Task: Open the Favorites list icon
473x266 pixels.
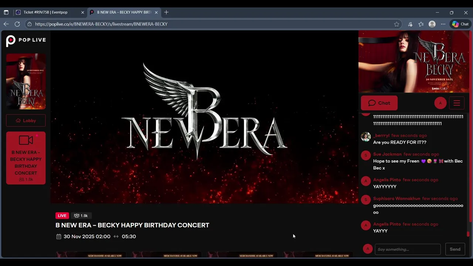Action: point(421,24)
